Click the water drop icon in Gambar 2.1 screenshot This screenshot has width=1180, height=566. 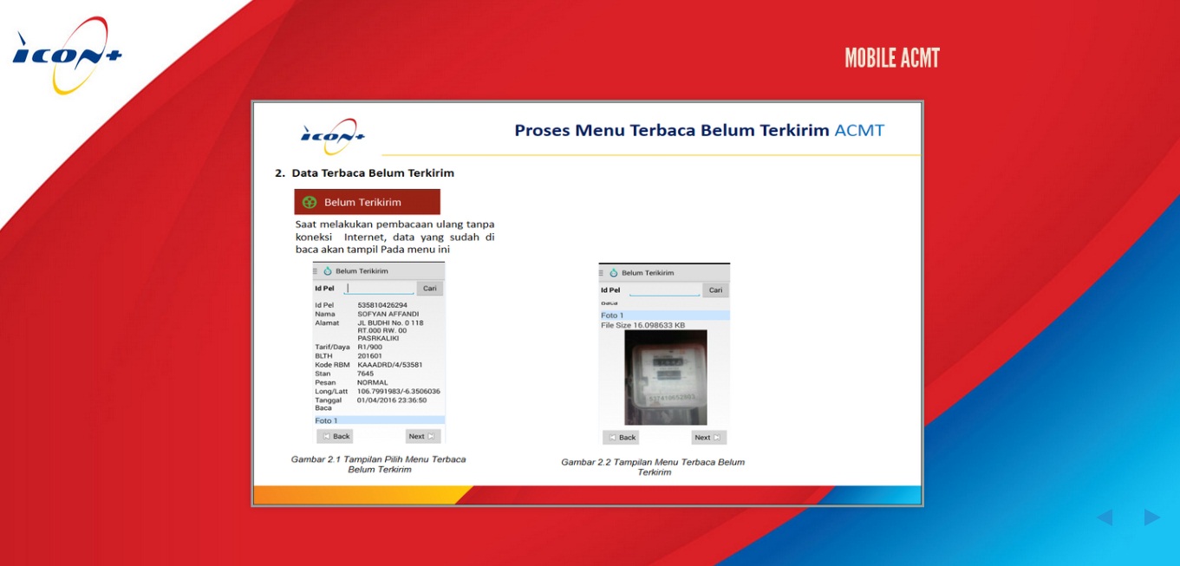328,270
